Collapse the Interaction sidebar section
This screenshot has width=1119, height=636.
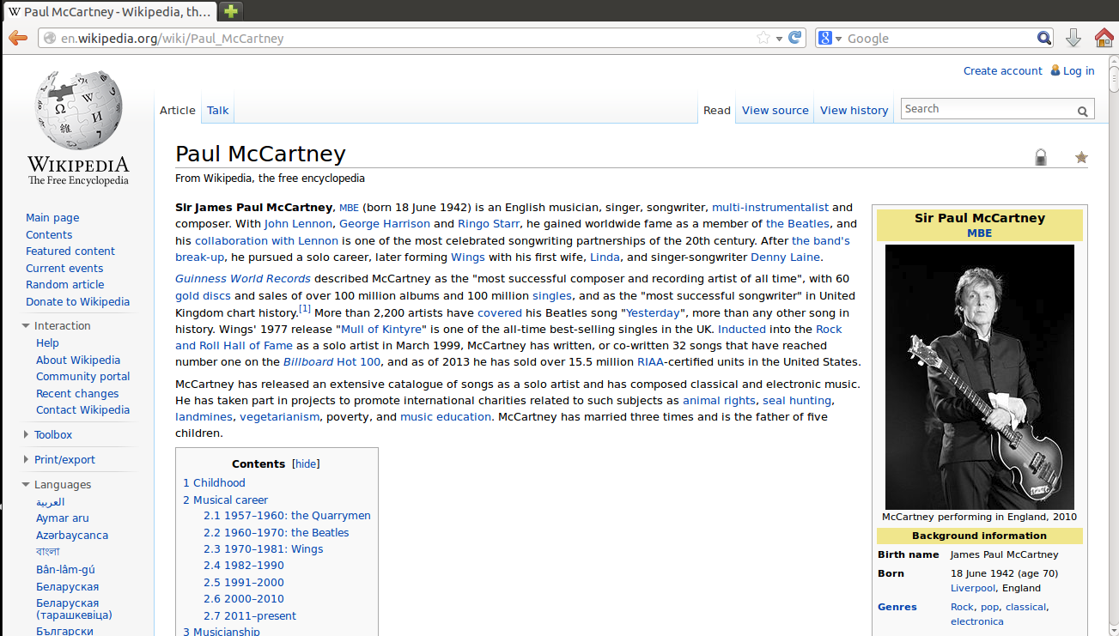pos(27,326)
